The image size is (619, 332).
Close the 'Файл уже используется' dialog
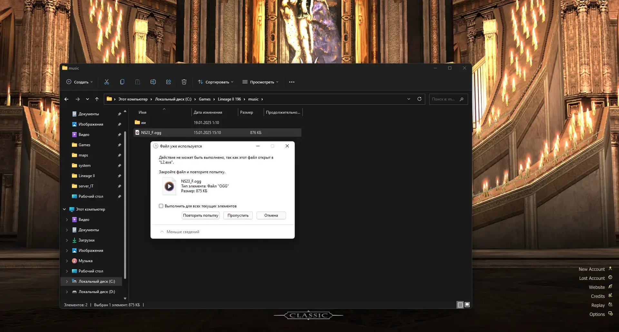(x=287, y=146)
